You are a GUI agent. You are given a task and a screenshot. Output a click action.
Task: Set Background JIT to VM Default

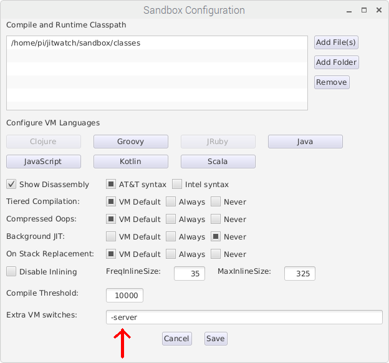pos(110,236)
